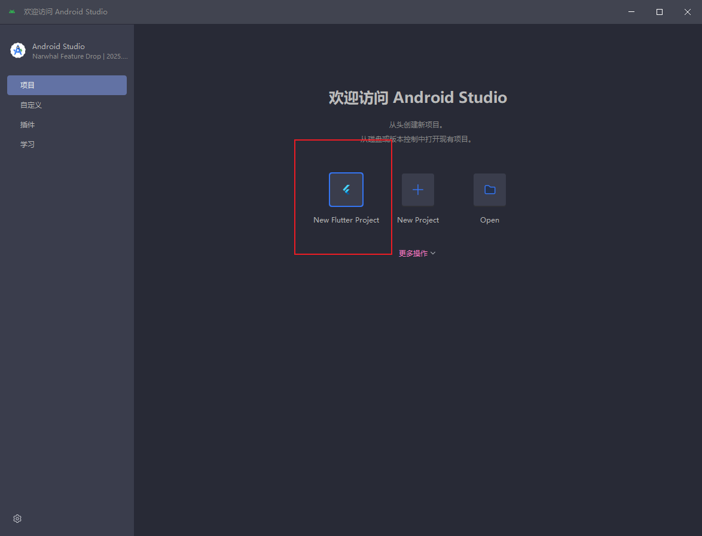Click the Flutter logo icon button
The height and width of the screenshot is (536, 702).
pos(346,190)
